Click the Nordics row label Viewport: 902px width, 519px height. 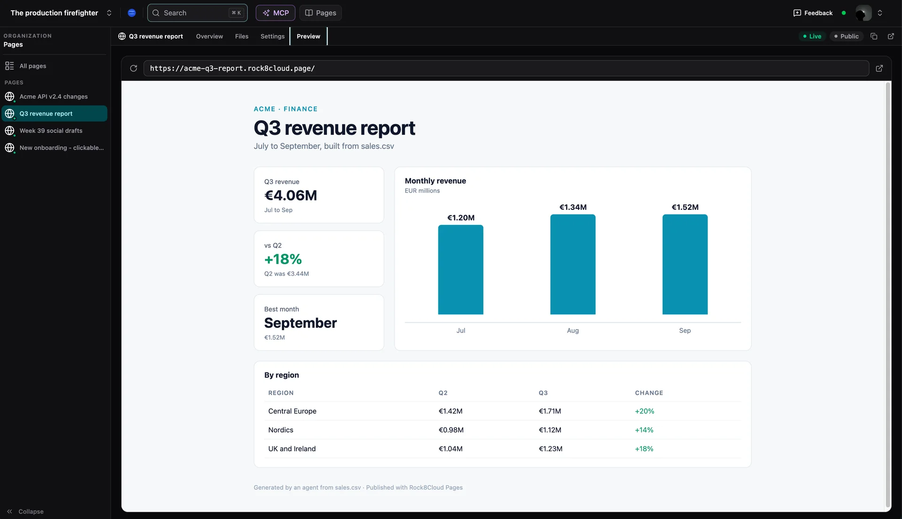[280, 430]
